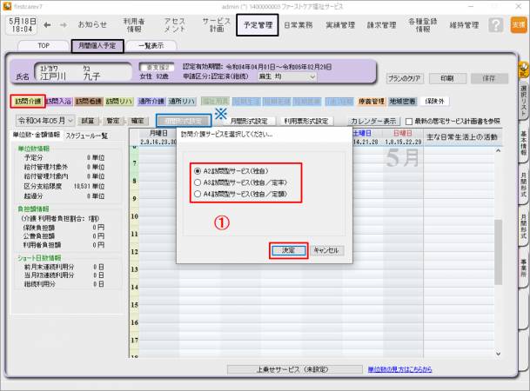This screenshot has height=391, width=530.
Task: Switch to the 一覧表示 tab
Action: coord(151,45)
